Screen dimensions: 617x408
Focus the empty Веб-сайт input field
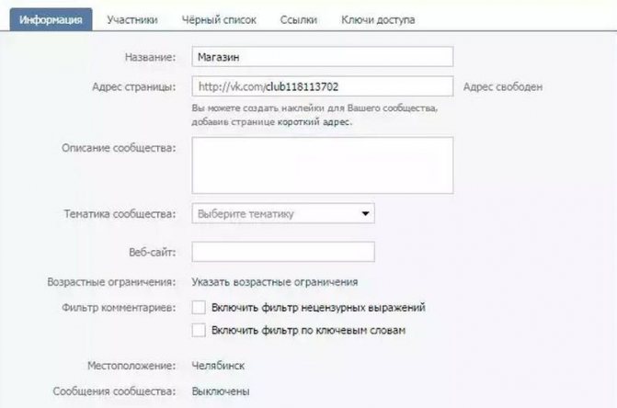point(283,252)
